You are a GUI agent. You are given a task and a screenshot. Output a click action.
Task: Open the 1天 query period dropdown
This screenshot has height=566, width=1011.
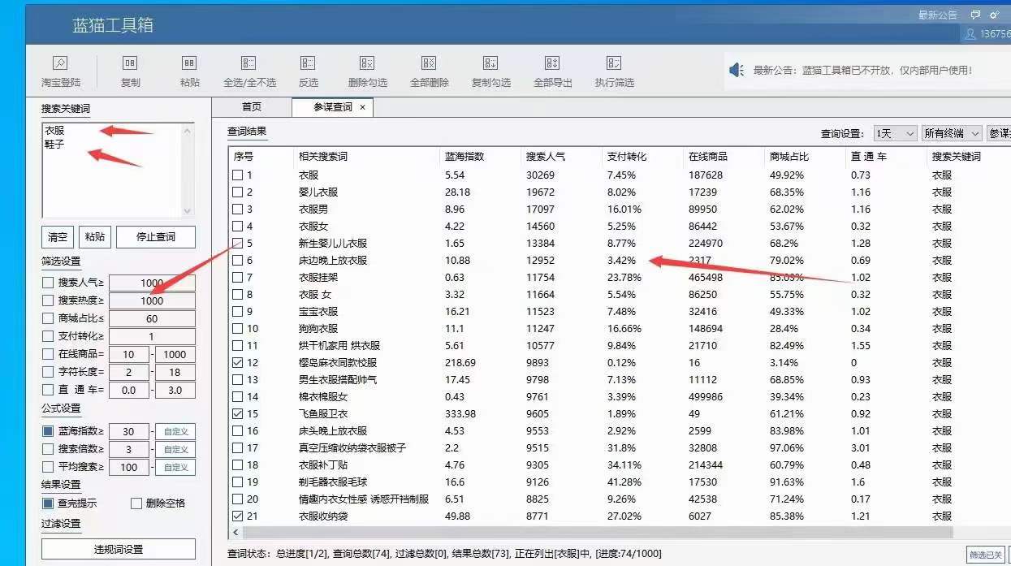click(895, 133)
